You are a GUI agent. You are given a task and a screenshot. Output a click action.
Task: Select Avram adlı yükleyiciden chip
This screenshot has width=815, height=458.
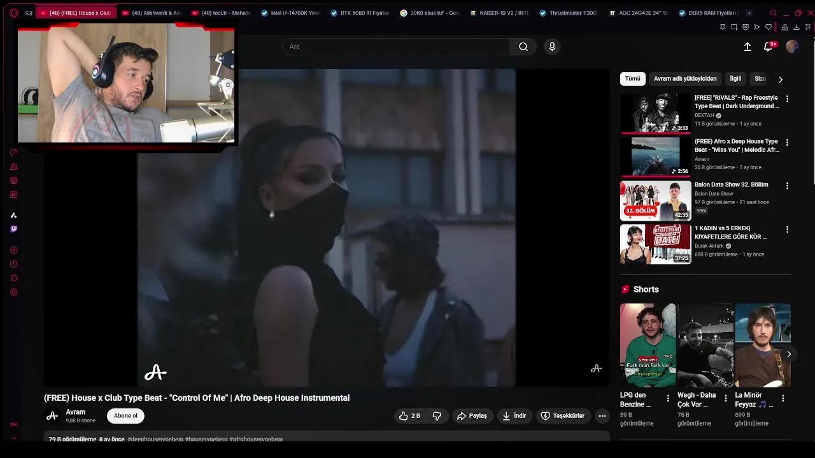[x=685, y=78]
